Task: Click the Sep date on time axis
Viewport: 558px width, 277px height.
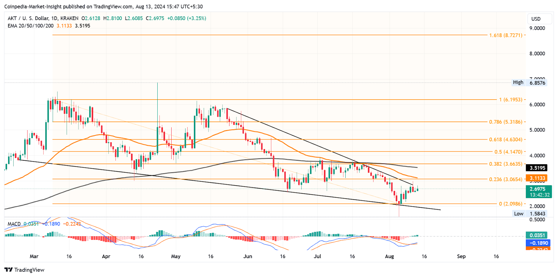Action: (x=461, y=256)
